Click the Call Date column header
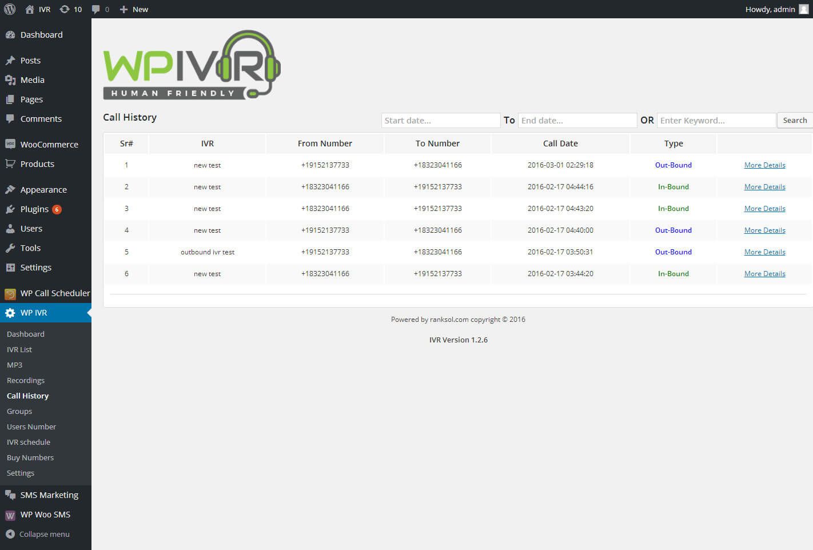Image resolution: width=813 pixels, height=550 pixels. coord(560,144)
